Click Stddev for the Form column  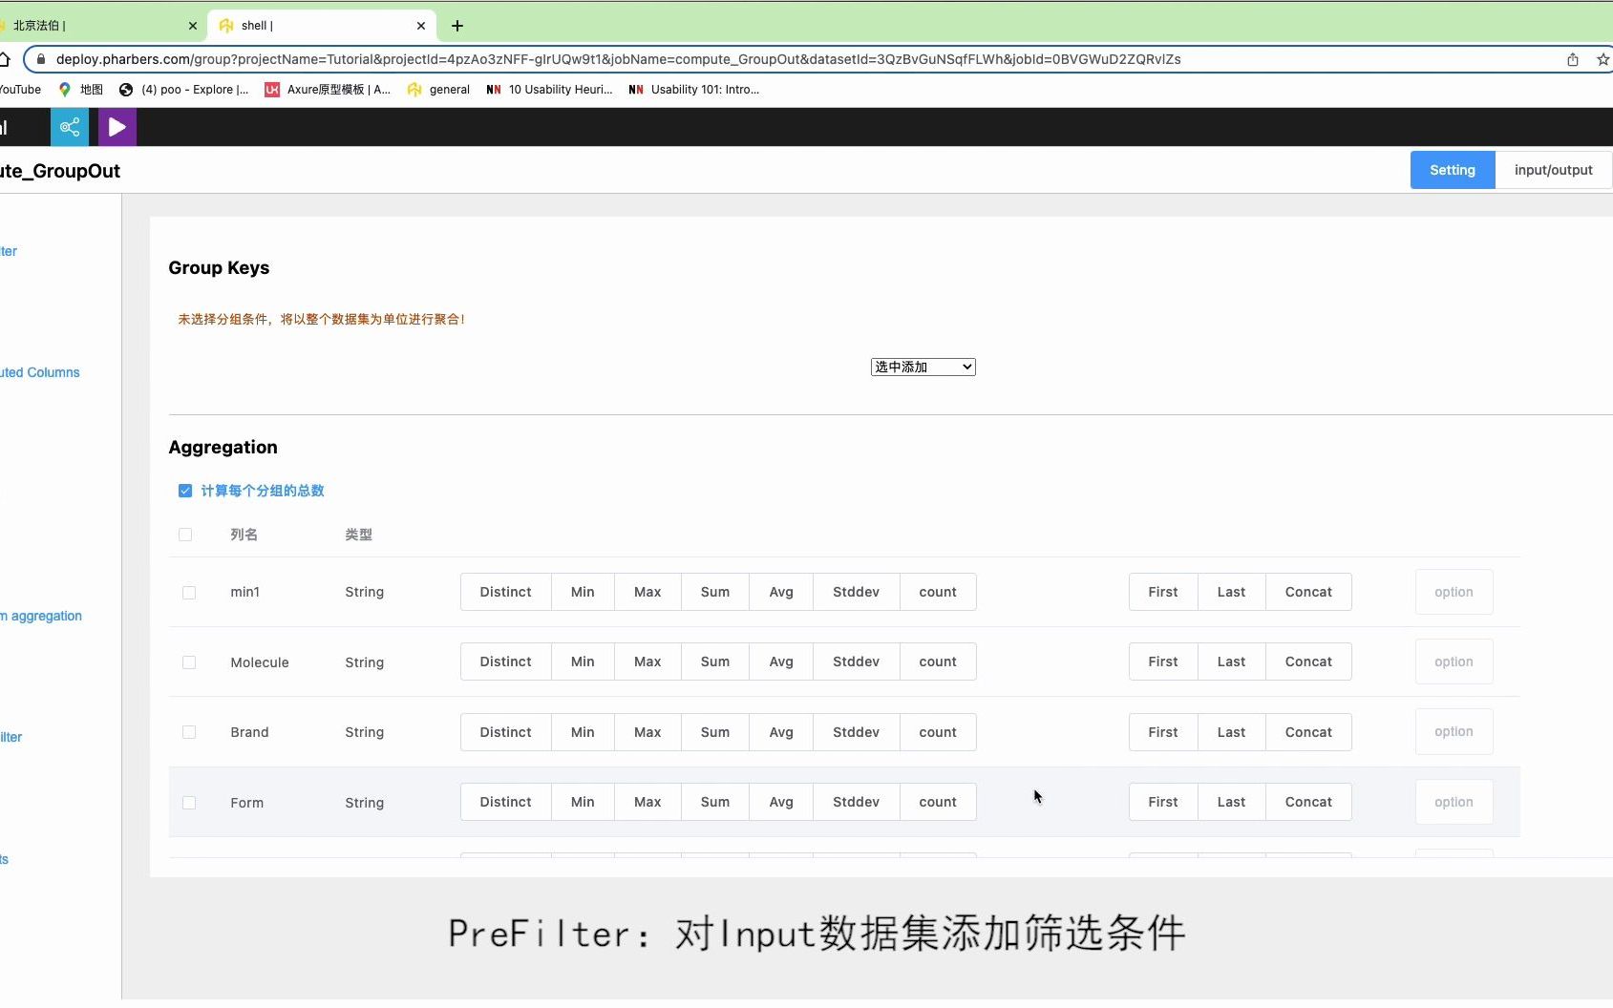[x=856, y=802]
